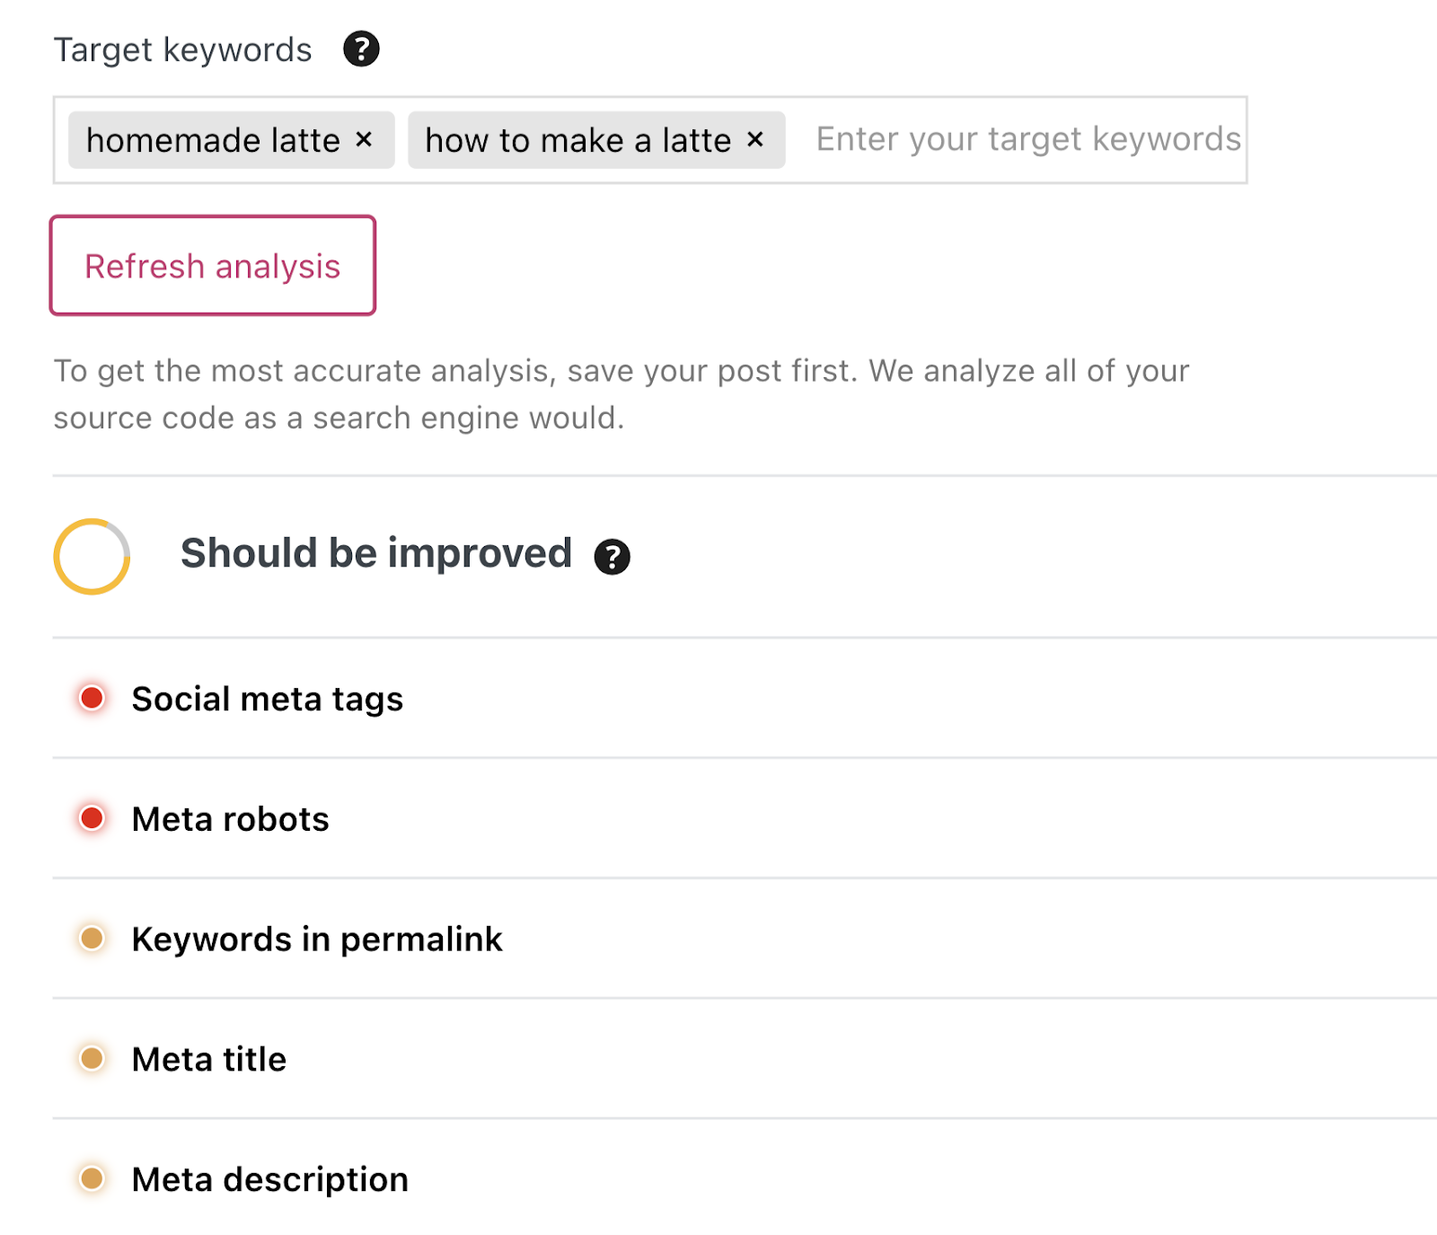
Task: Click the orange status dot beside Meta description
Action: pos(92,1180)
